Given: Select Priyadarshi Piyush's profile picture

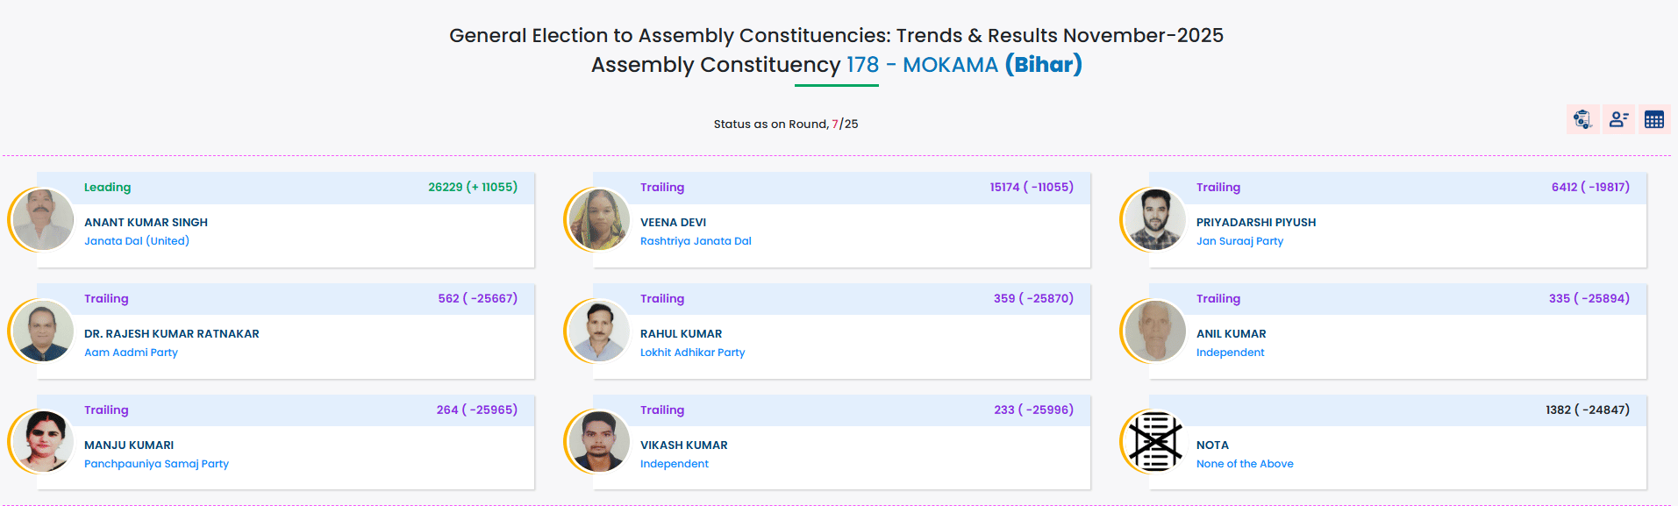Looking at the screenshot, I should tap(1155, 219).
